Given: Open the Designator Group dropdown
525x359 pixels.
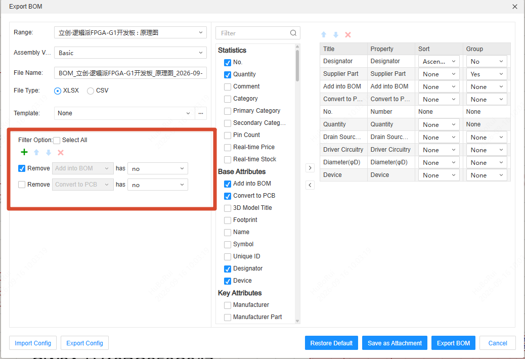Looking at the screenshot, I should coord(487,61).
